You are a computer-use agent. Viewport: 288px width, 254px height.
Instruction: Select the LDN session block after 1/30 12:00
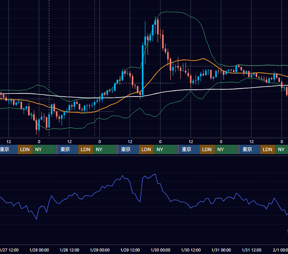207,149
